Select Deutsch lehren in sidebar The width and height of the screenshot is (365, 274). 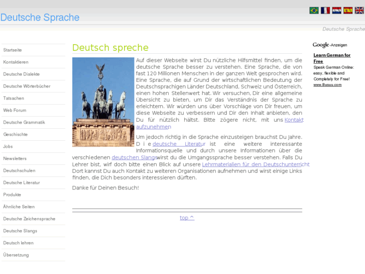[33, 243]
